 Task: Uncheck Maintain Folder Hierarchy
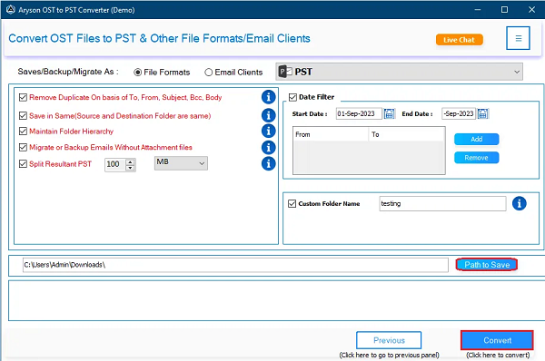[23, 132]
